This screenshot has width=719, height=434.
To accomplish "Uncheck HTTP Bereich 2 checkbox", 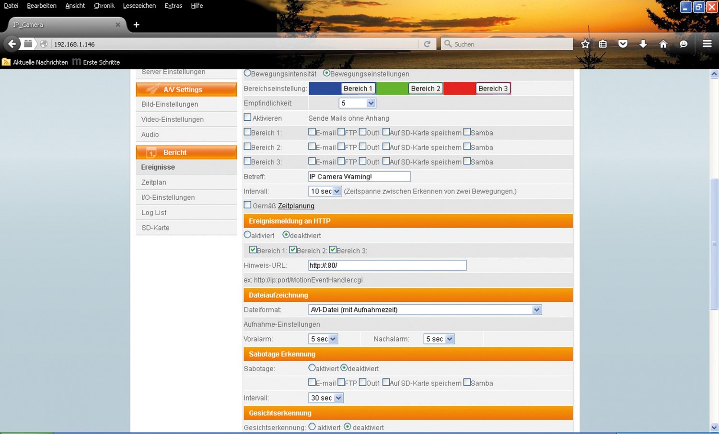I will (293, 250).
